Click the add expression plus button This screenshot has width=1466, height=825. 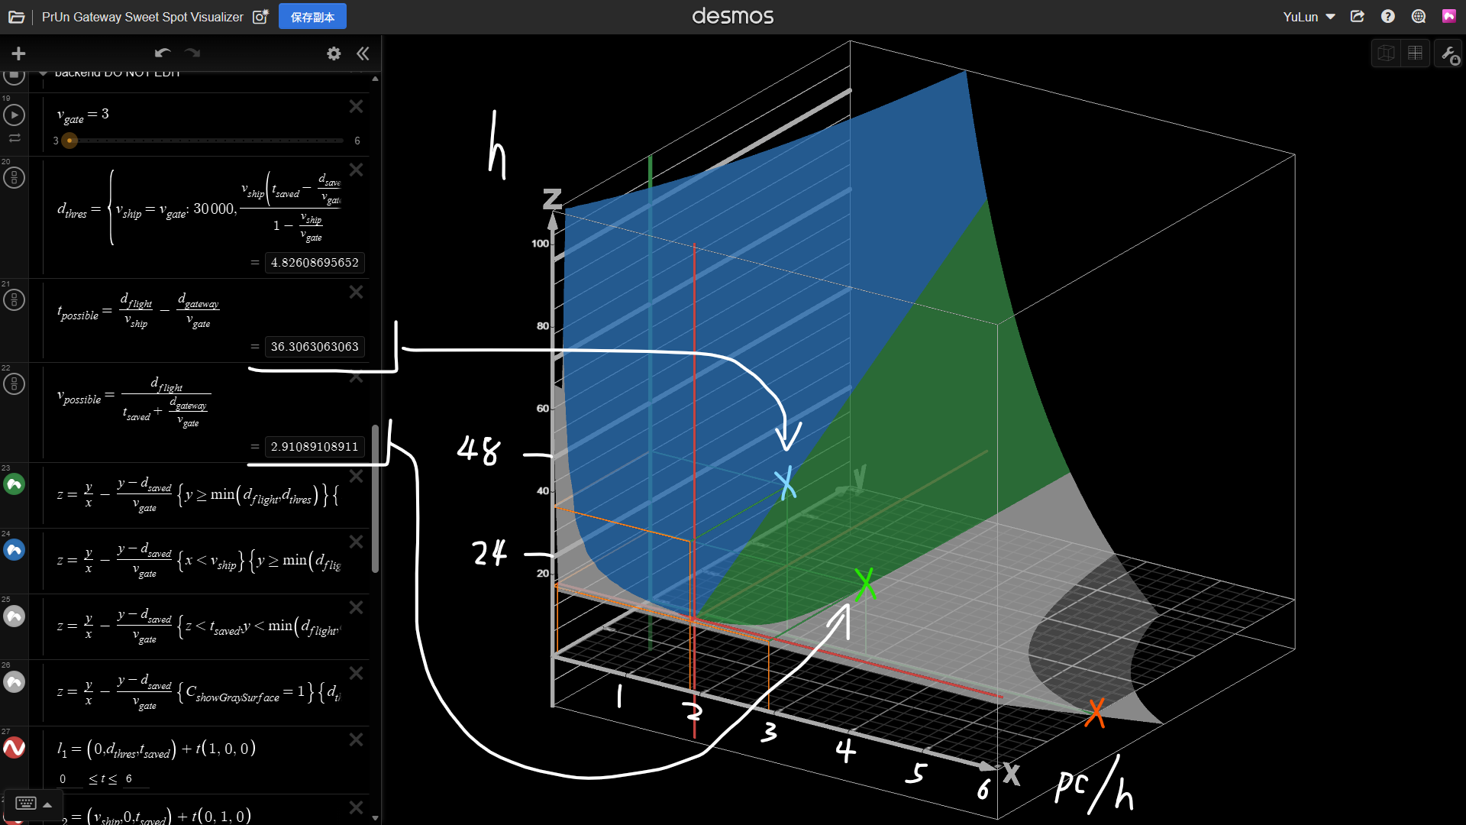pyautogui.click(x=18, y=53)
